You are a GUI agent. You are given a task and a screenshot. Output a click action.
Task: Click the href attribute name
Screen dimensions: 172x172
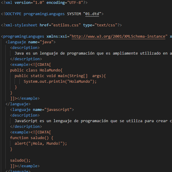[44, 25]
